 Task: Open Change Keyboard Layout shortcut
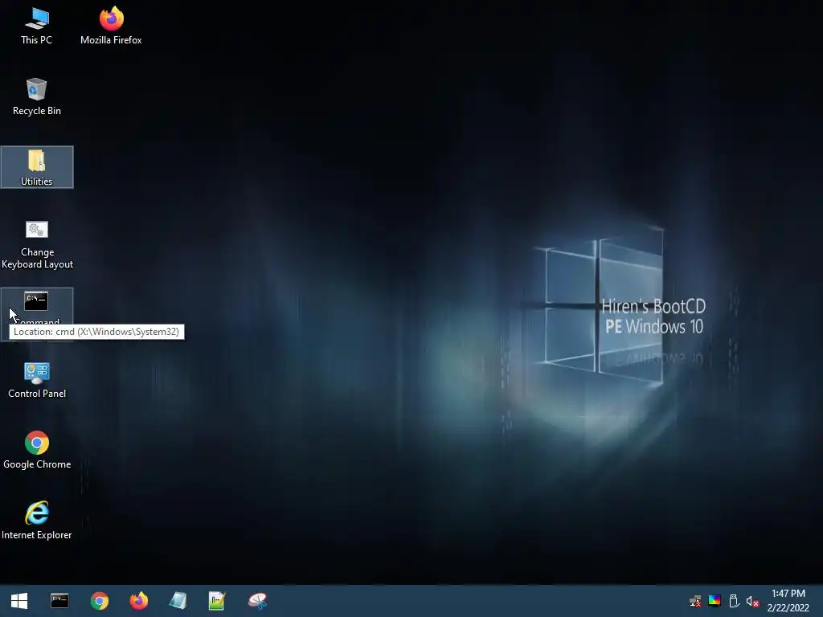tap(37, 244)
